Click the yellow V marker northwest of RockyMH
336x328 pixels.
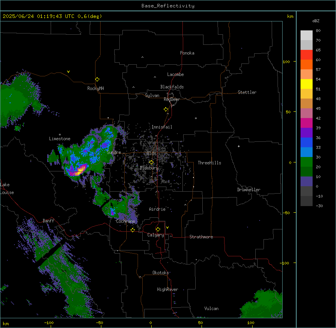pyautogui.click(x=68, y=72)
